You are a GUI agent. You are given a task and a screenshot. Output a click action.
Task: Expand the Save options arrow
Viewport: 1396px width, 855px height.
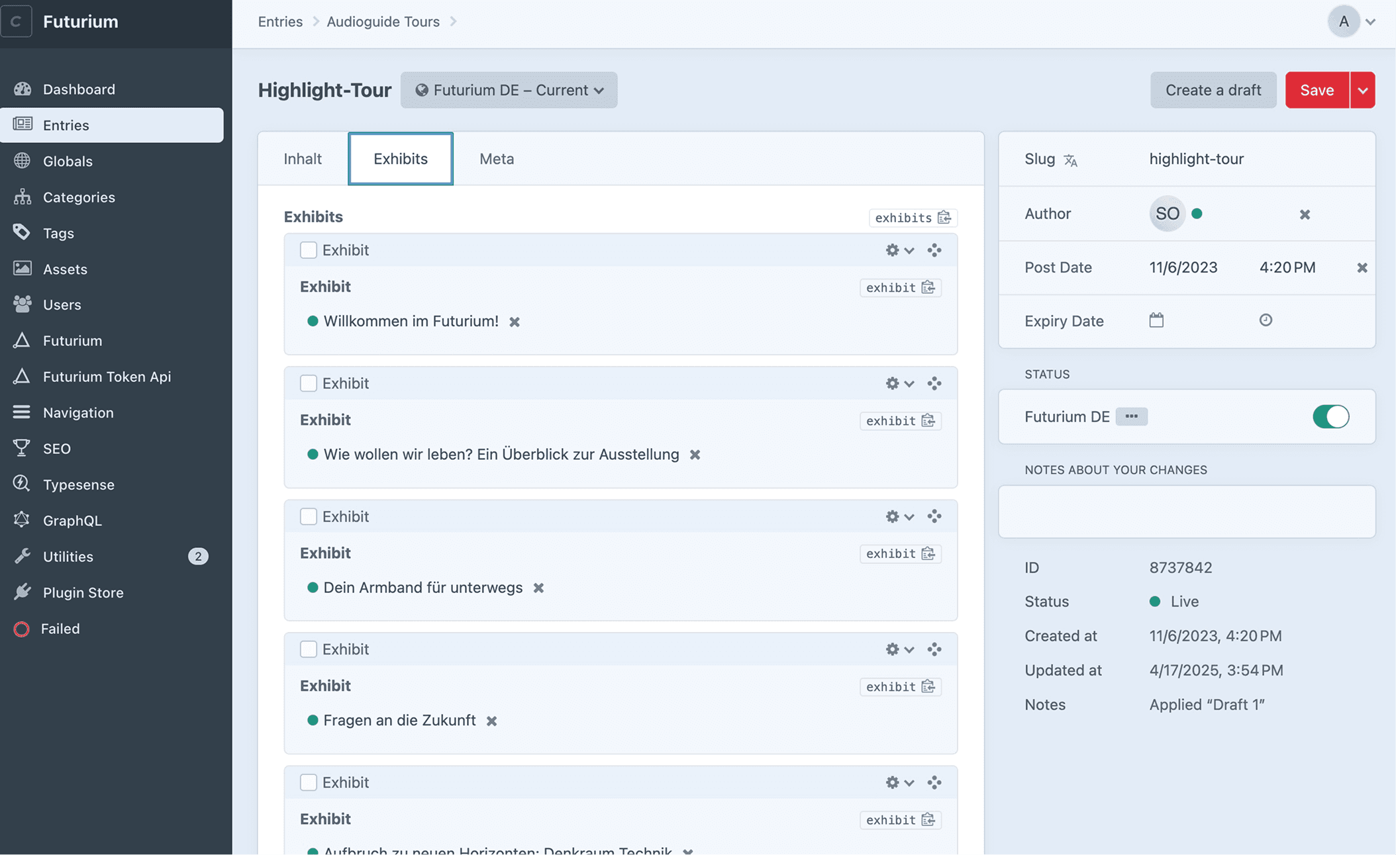tap(1362, 91)
